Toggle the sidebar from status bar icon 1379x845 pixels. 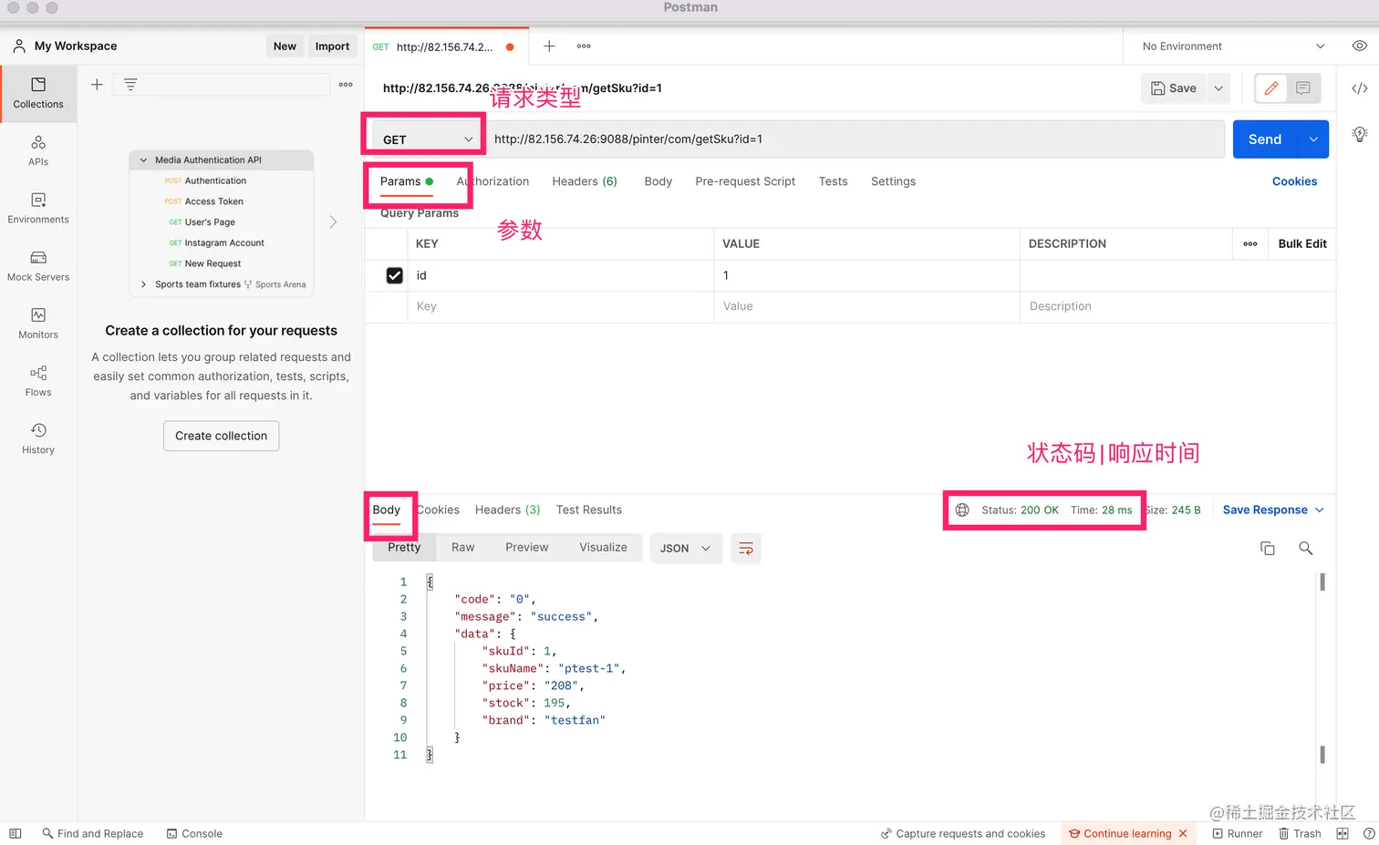[x=16, y=834]
